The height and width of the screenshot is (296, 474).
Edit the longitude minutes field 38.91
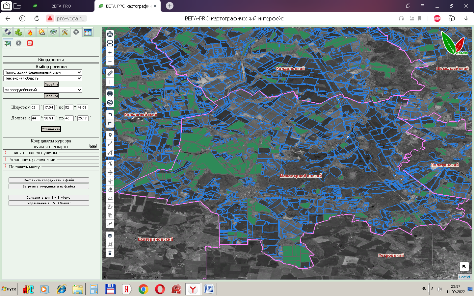[x=49, y=118]
